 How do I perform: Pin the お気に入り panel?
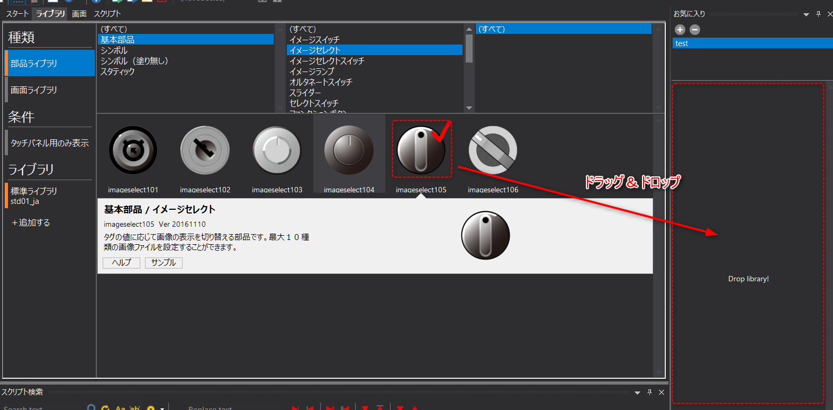[818, 14]
